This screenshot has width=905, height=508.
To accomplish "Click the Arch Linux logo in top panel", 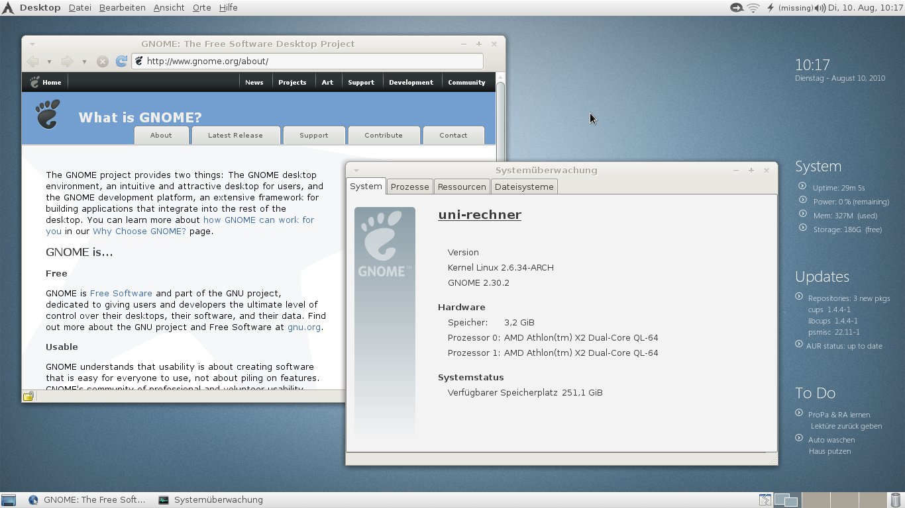I will click(x=8, y=8).
